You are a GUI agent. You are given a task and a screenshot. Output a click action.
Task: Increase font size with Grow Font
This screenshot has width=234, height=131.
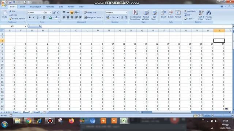point(54,12)
